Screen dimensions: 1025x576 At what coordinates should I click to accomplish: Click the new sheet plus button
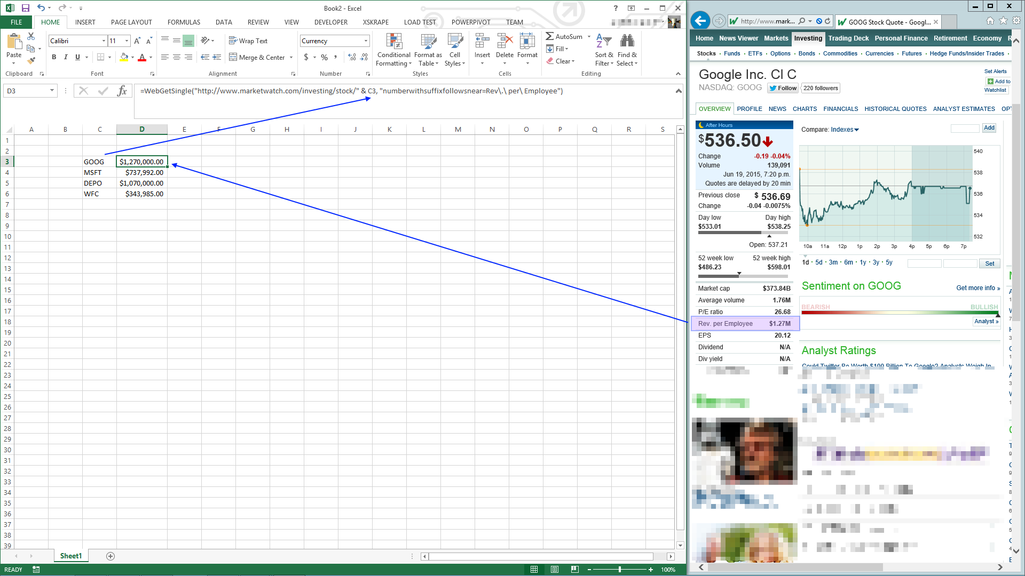click(111, 556)
